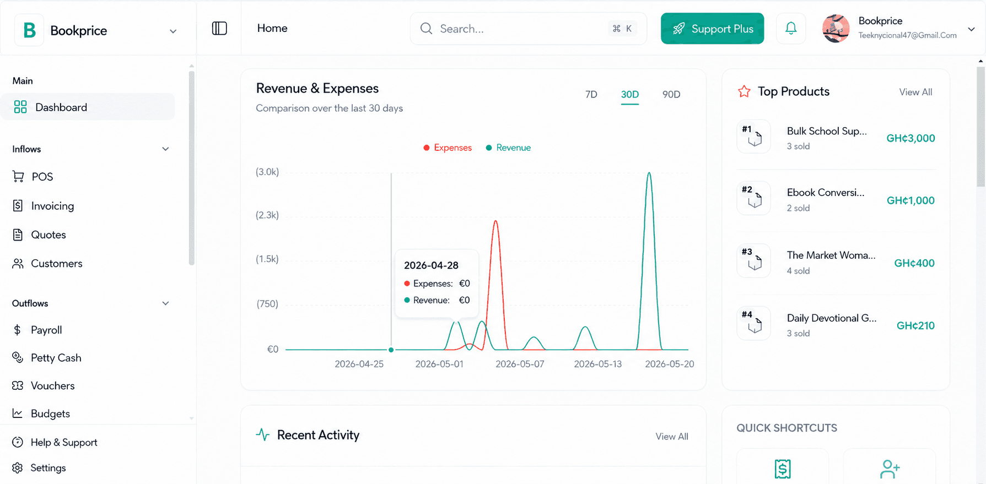This screenshot has height=484, width=986.
Task: Click the Top Products star icon
Action: (744, 91)
